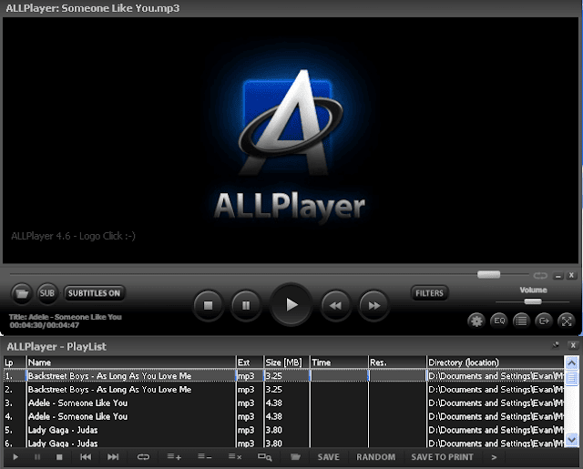Pin the PlayList window
Image resolution: width=583 pixels, height=469 pixels.
click(x=556, y=345)
